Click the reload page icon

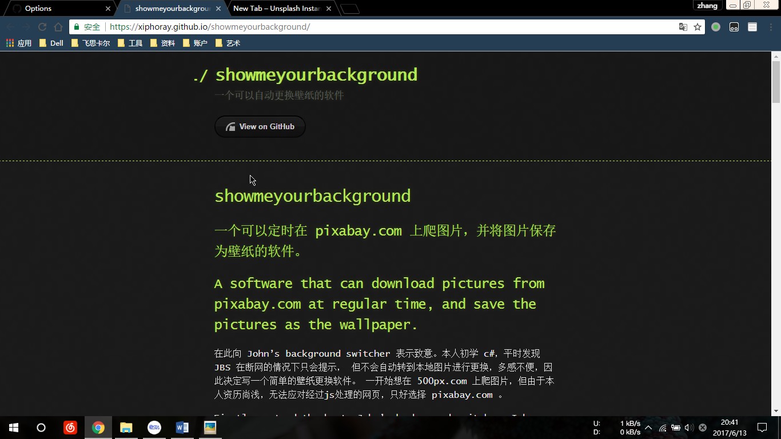pos(42,27)
